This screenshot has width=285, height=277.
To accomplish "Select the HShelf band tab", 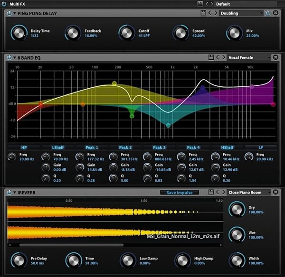I will point(227,148).
